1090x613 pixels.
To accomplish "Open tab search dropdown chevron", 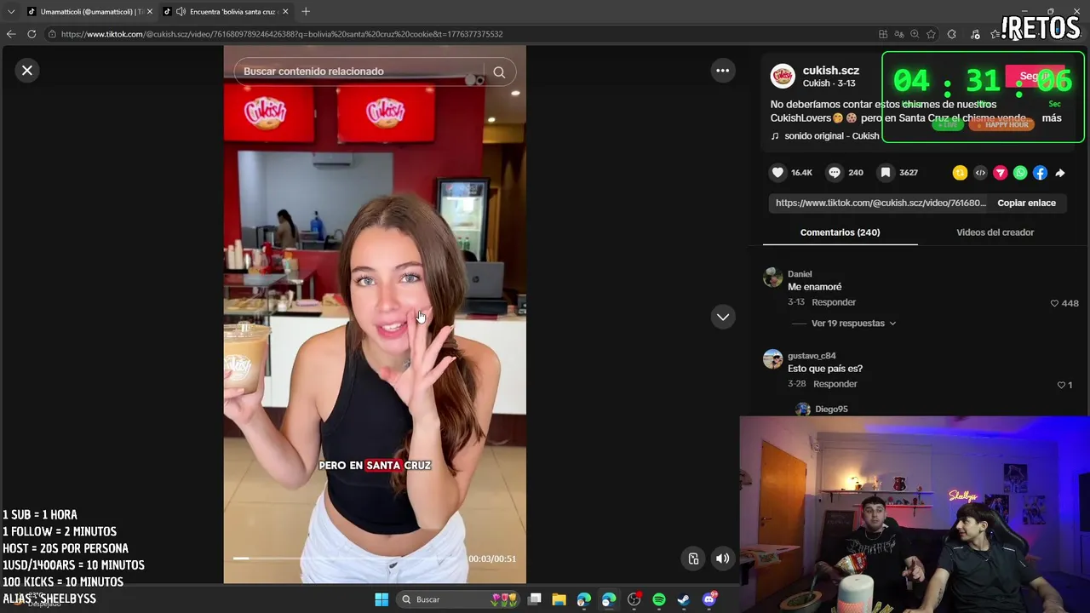I will pos(11,12).
